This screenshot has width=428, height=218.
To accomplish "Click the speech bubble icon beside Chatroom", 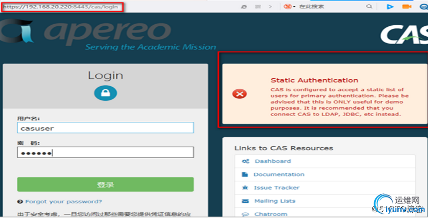I will (245, 214).
